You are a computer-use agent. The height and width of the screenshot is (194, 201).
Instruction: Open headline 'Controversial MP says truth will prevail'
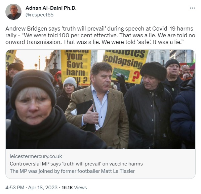click(76, 164)
